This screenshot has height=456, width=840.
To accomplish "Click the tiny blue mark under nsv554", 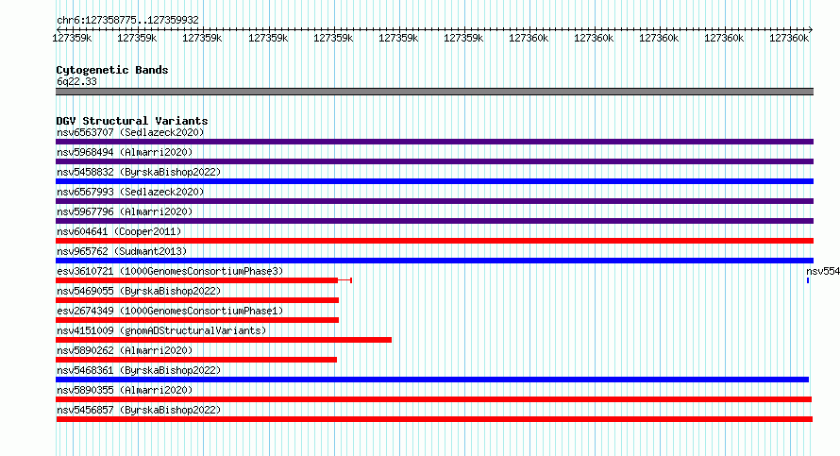I will (808, 280).
